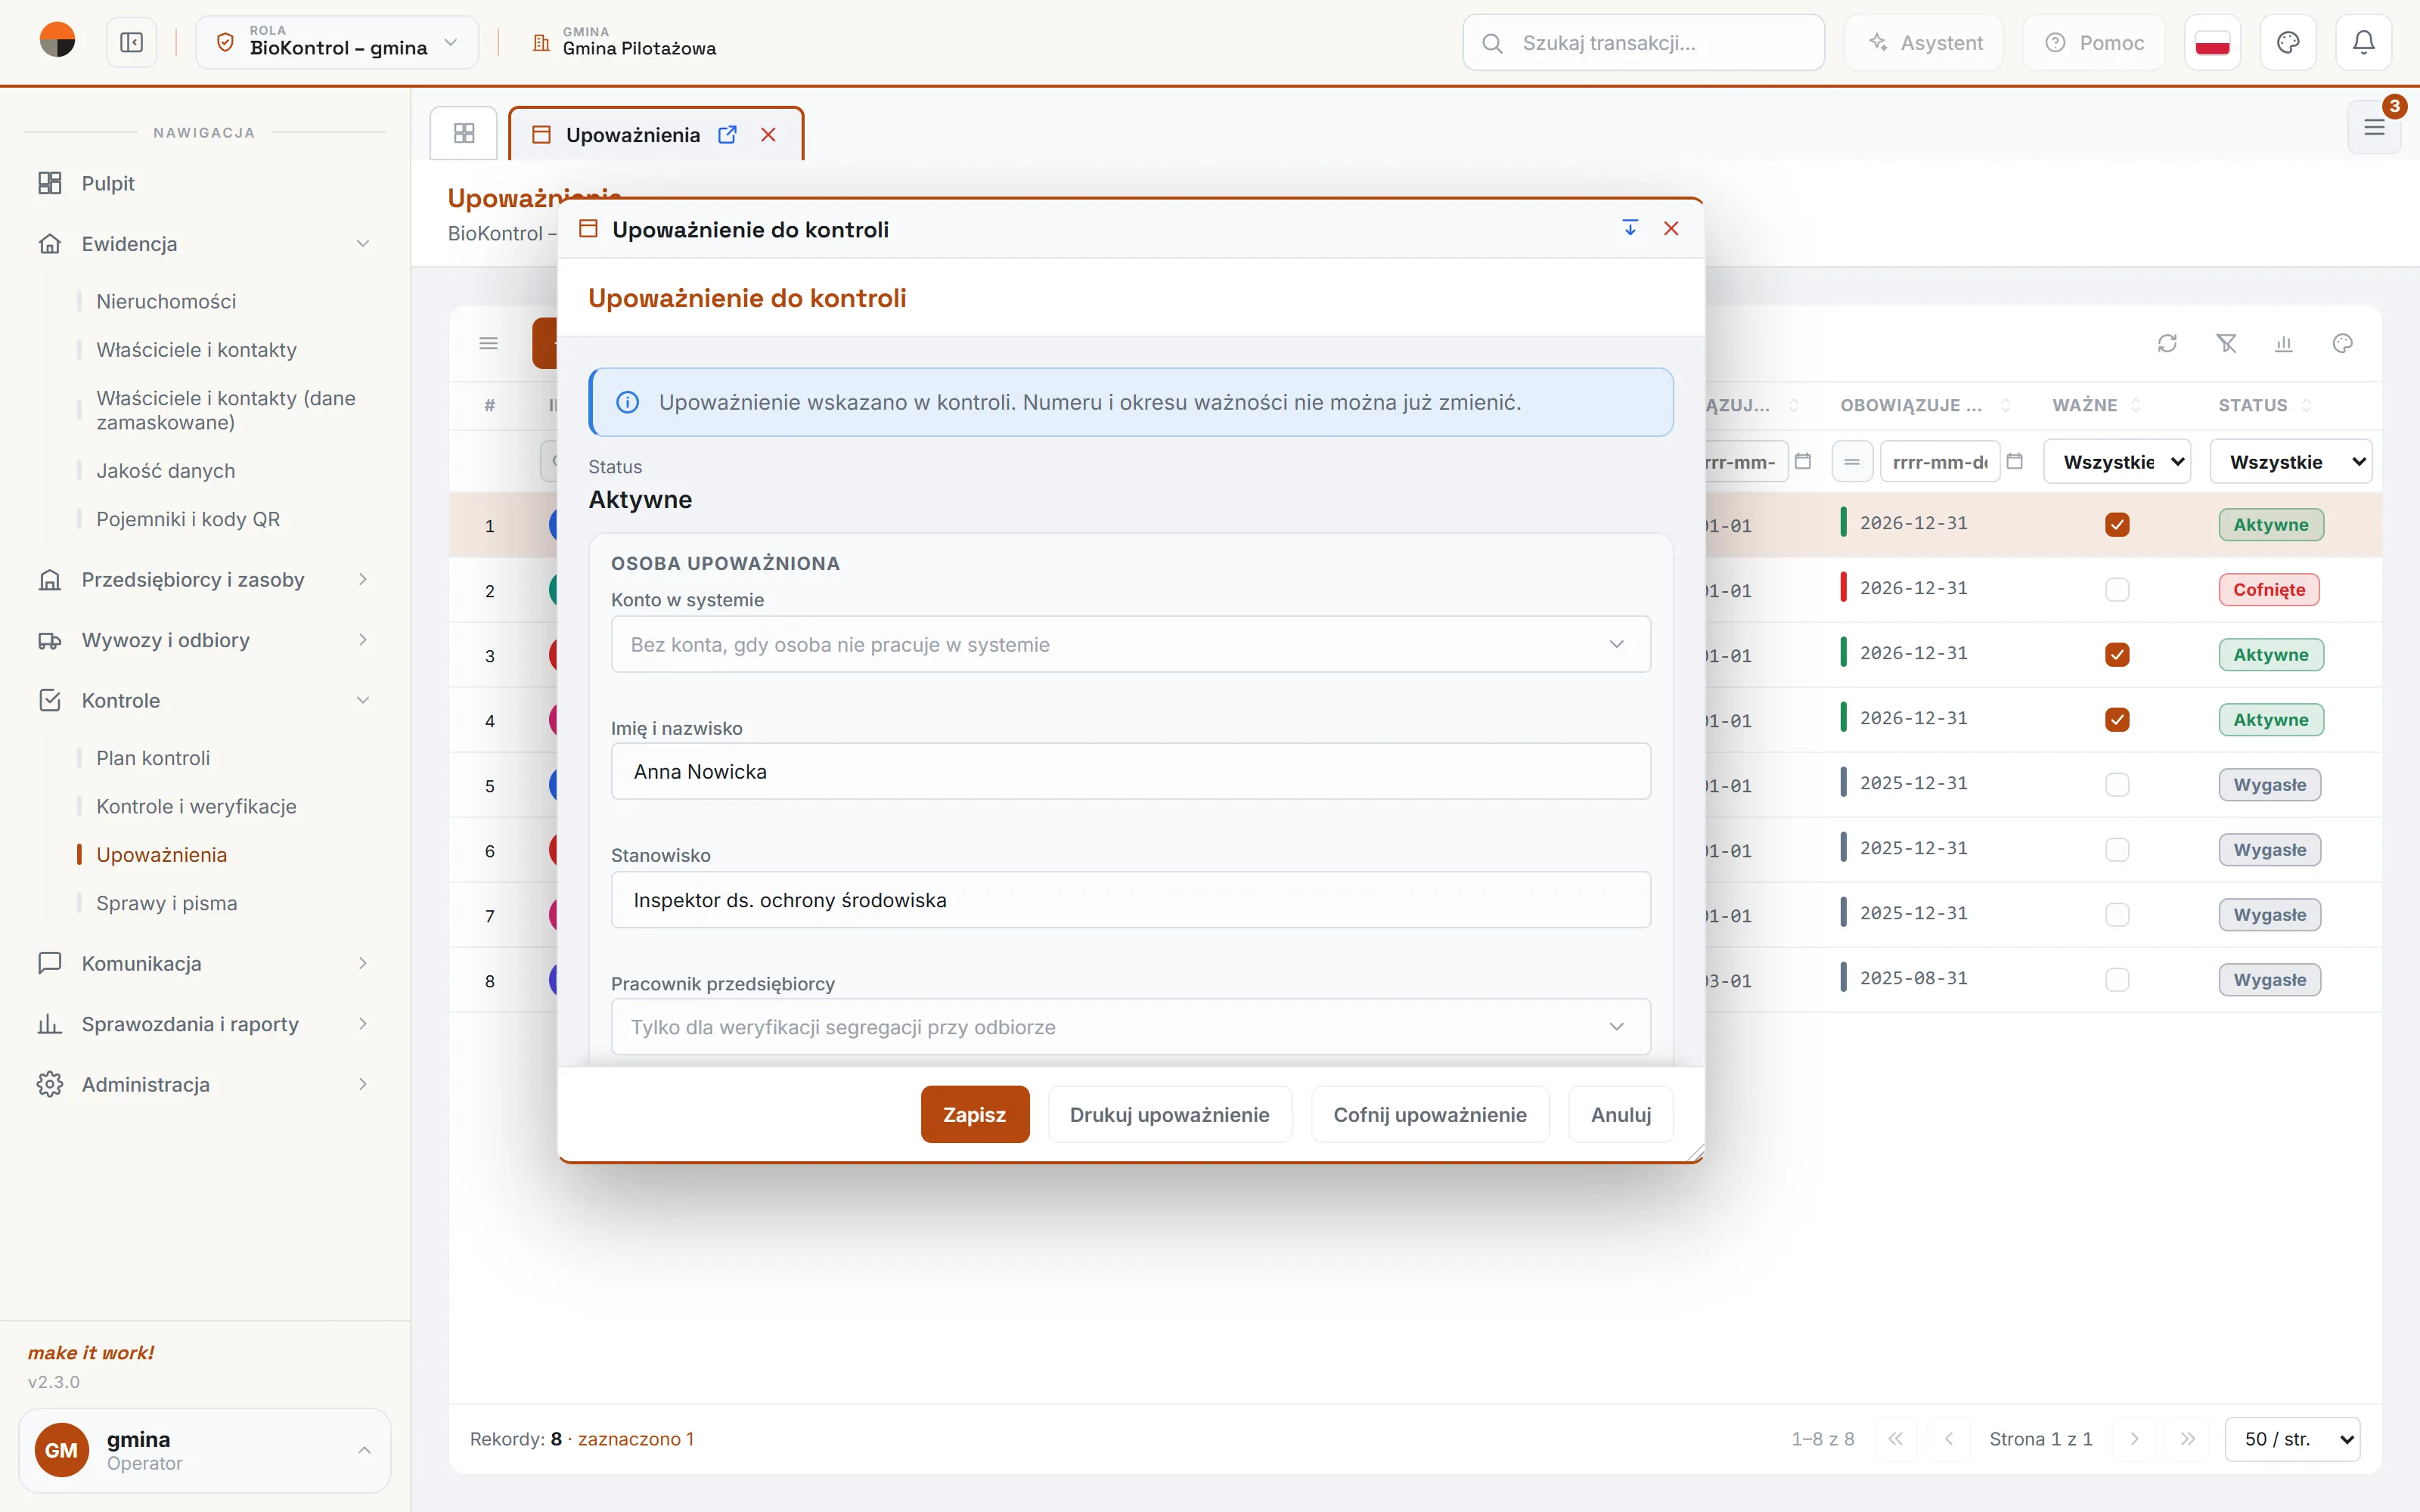The height and width of the screenshot is (1512, 2420).
Task: Toggle Ważne checkbox in row 3
Action: click(x=2117, y=654)
